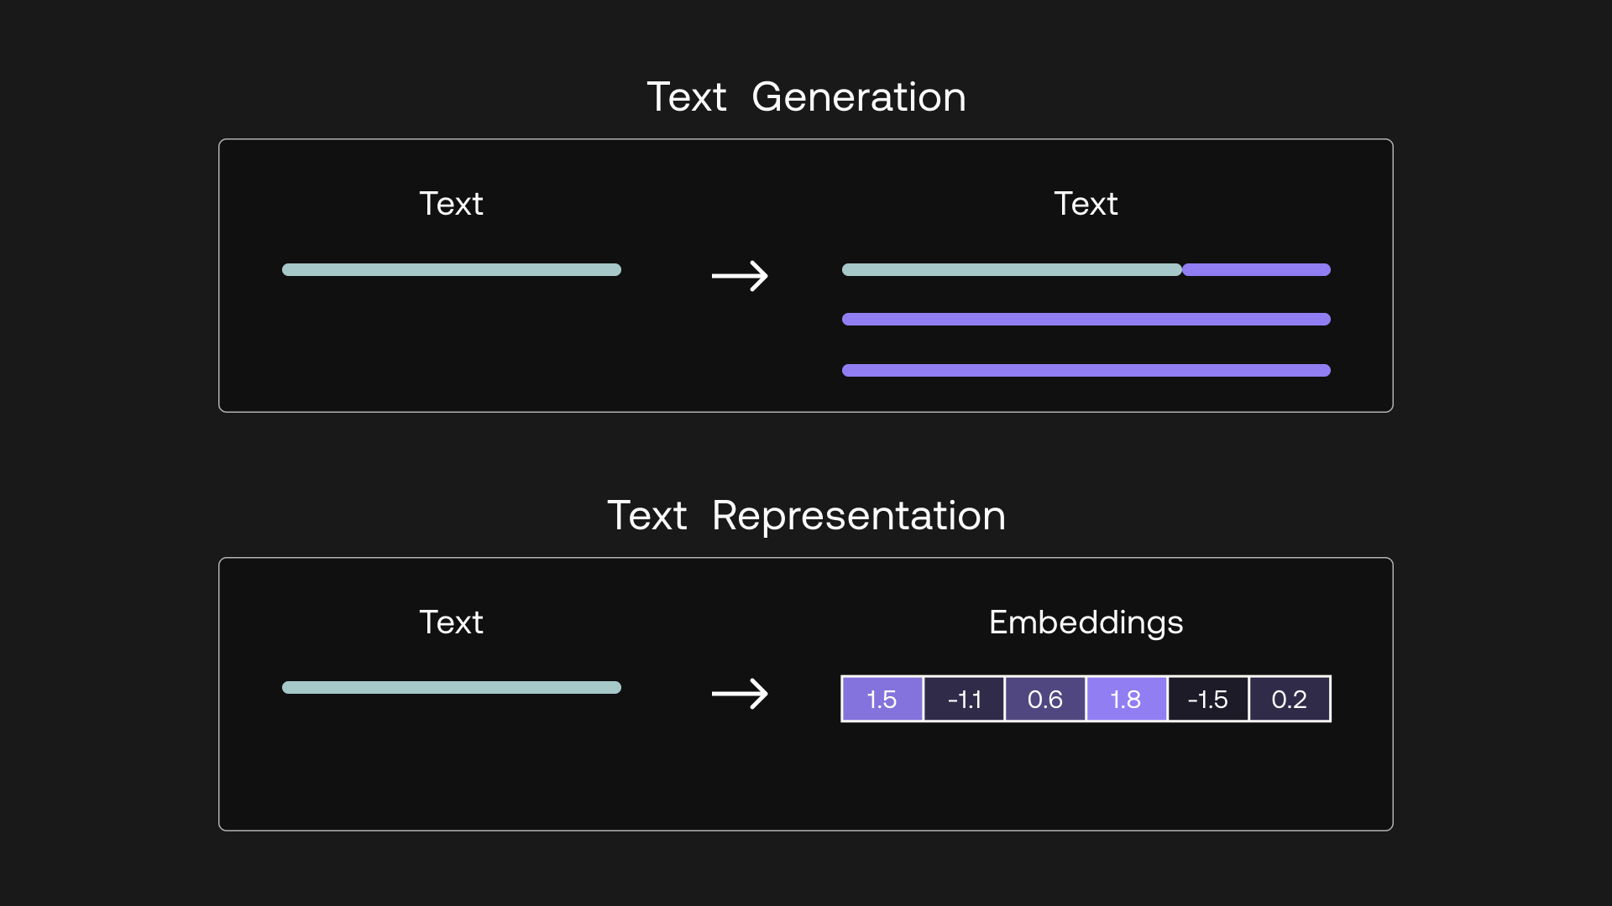Click the Embeddings label
This screenshot has width=1612, height=906.
(1086, 622)
